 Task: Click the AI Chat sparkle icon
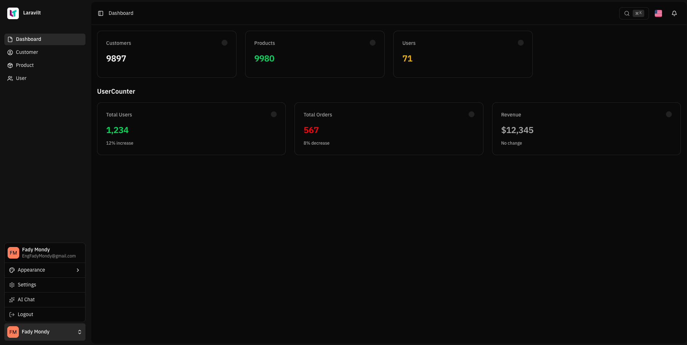pos(12,299)
